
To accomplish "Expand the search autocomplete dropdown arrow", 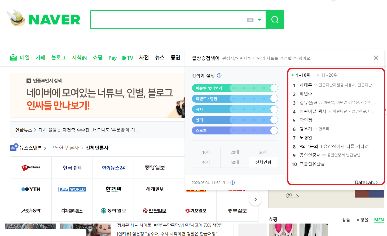I will [260, 20].
